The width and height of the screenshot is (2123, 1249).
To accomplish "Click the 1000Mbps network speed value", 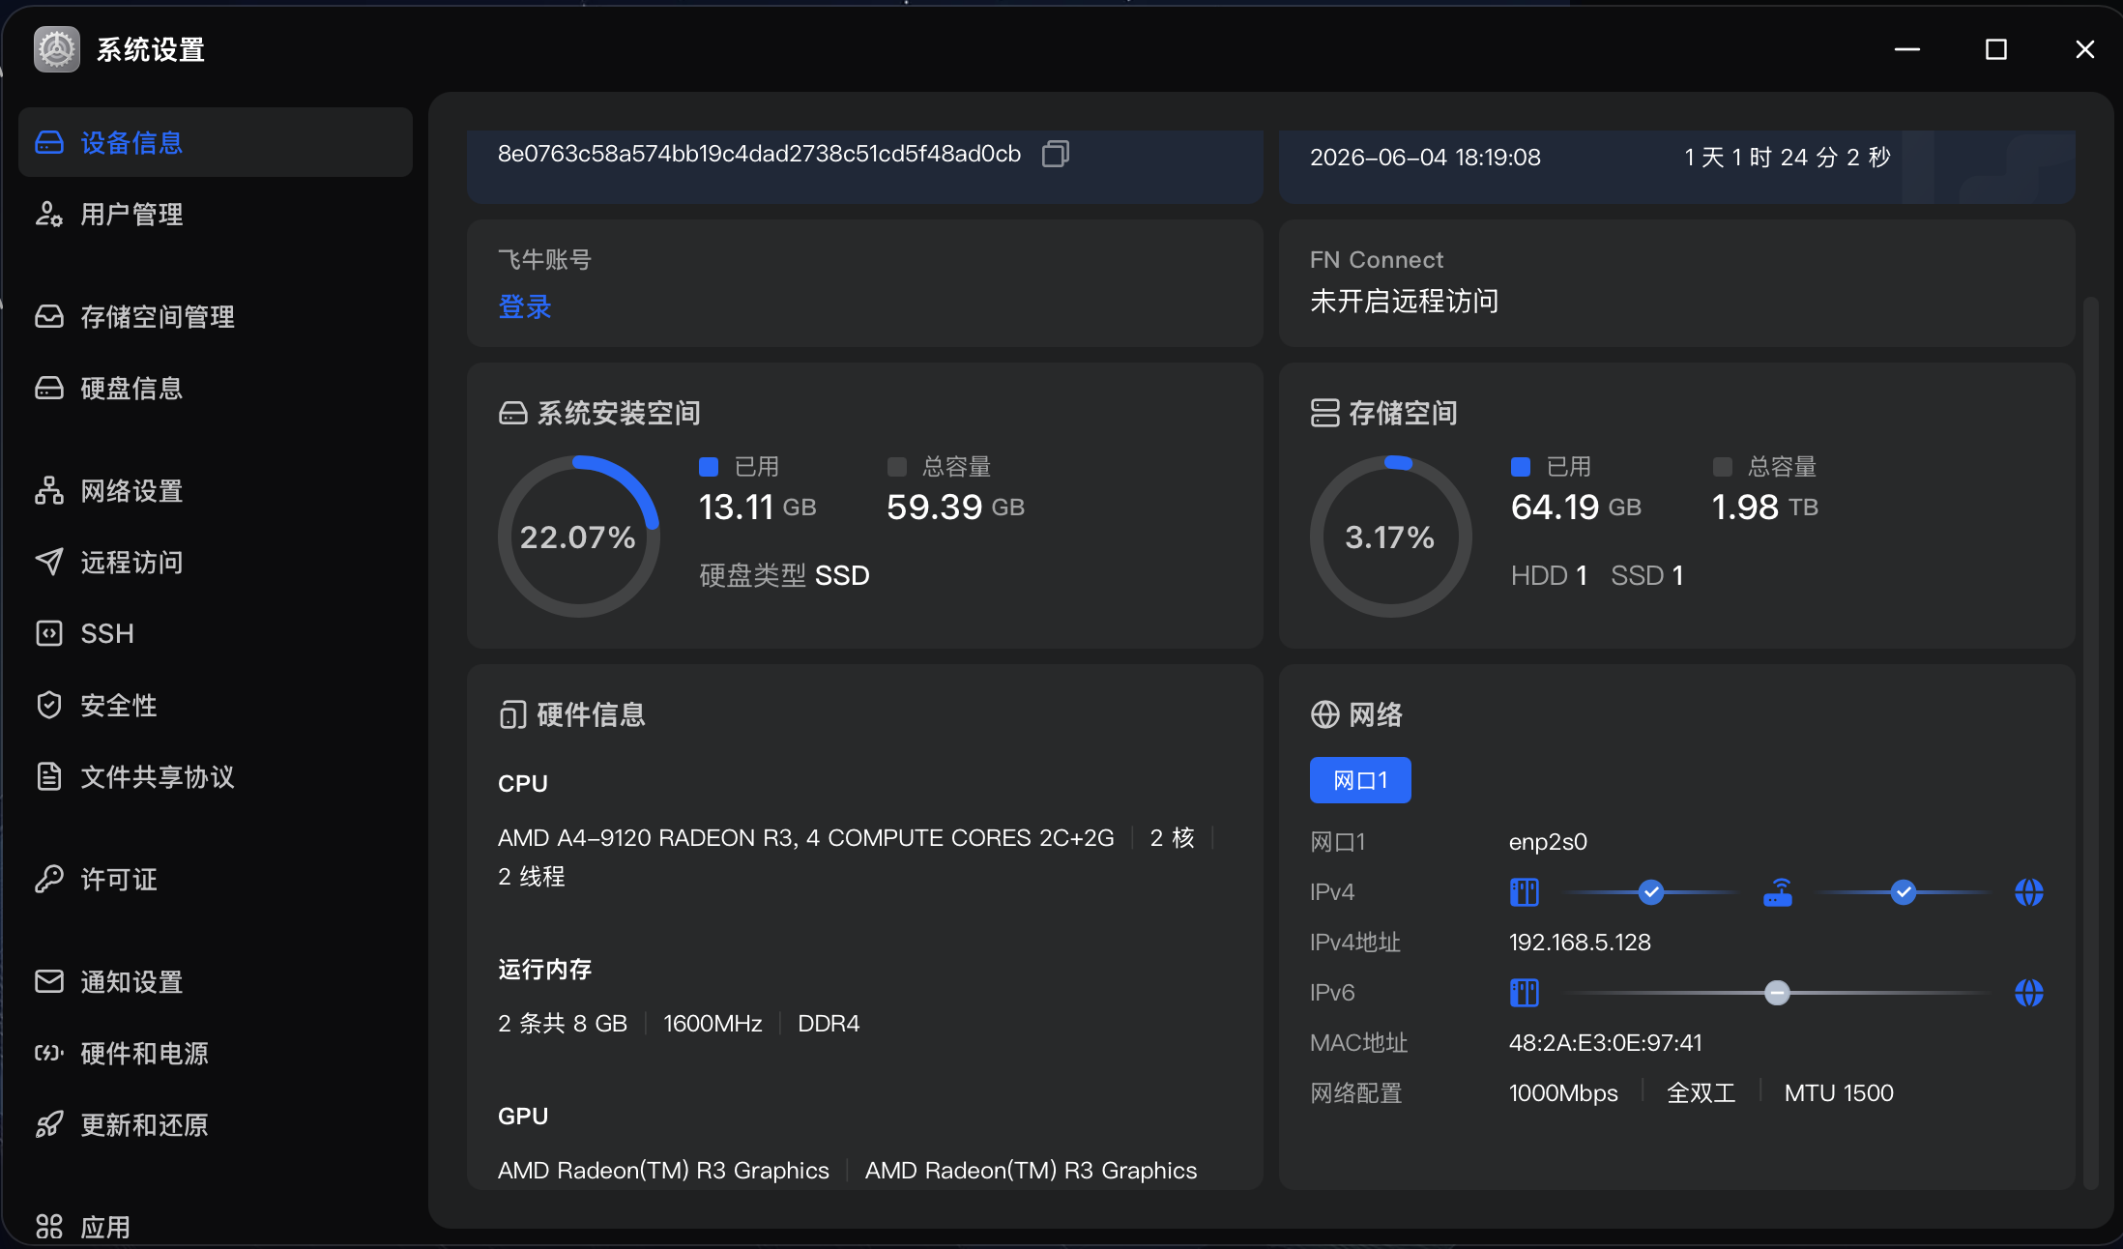I will 1563,1093.
